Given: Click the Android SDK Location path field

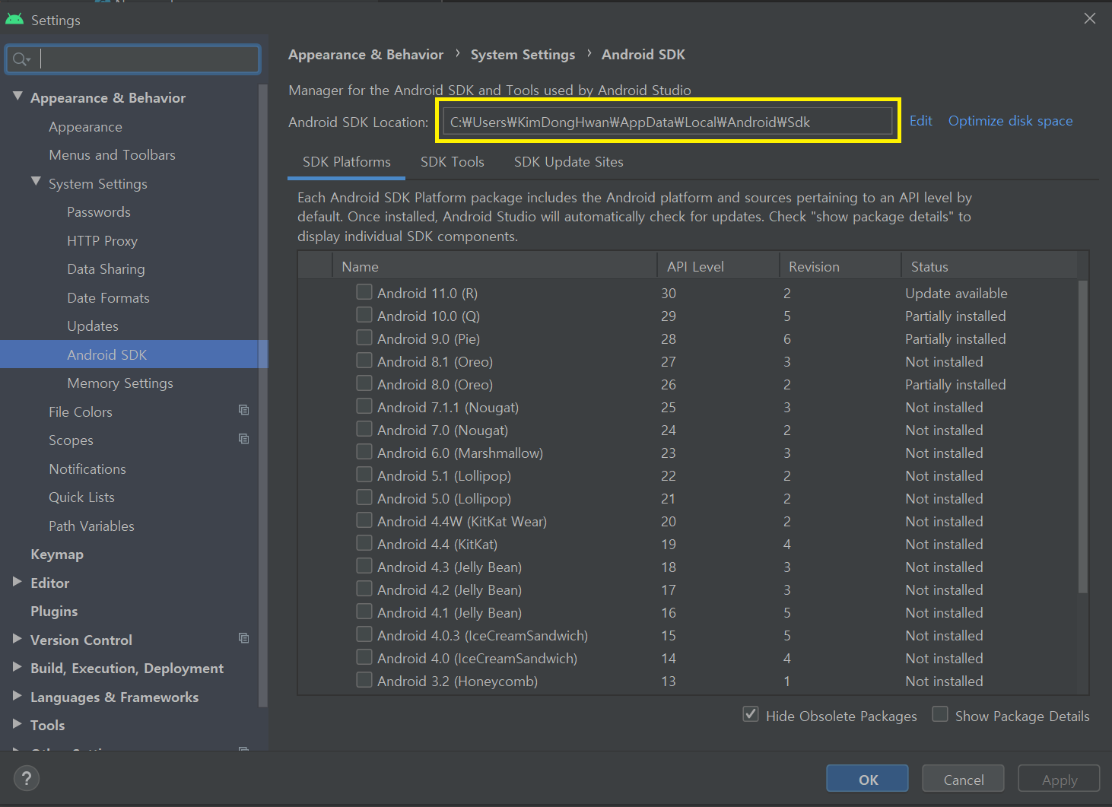Looking at the screenshot, I should pos(667,122).
